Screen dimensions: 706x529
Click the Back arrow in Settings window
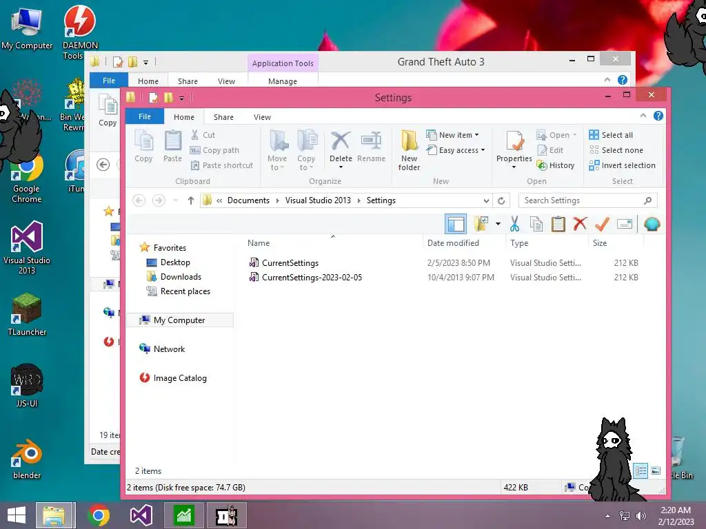coord(139,200)
